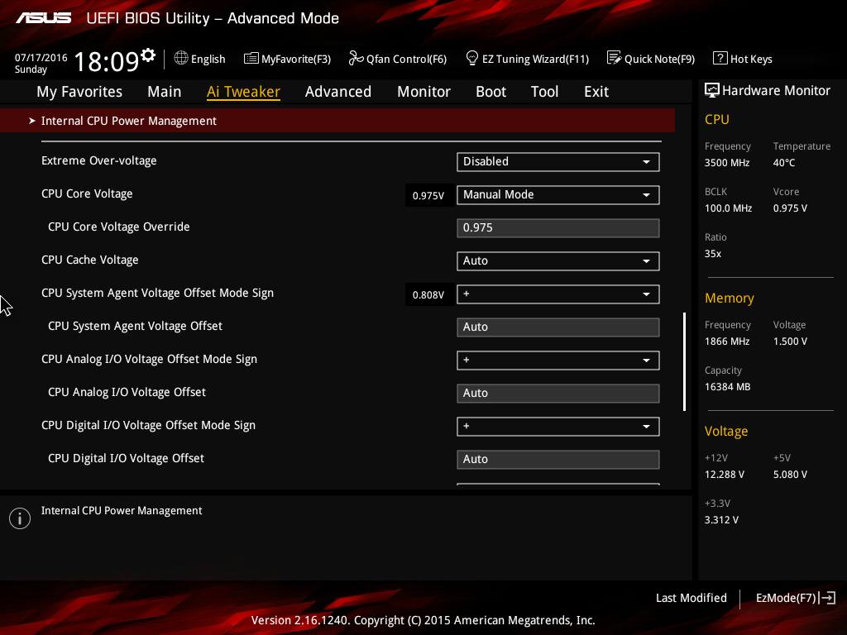Open the clock settings gear icon

(148, 55)
